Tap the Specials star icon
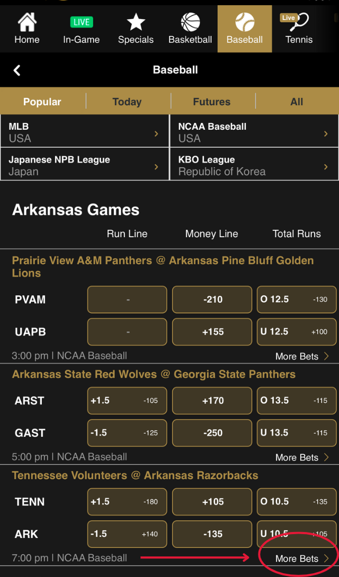The image size is (339, 577). 136,22
